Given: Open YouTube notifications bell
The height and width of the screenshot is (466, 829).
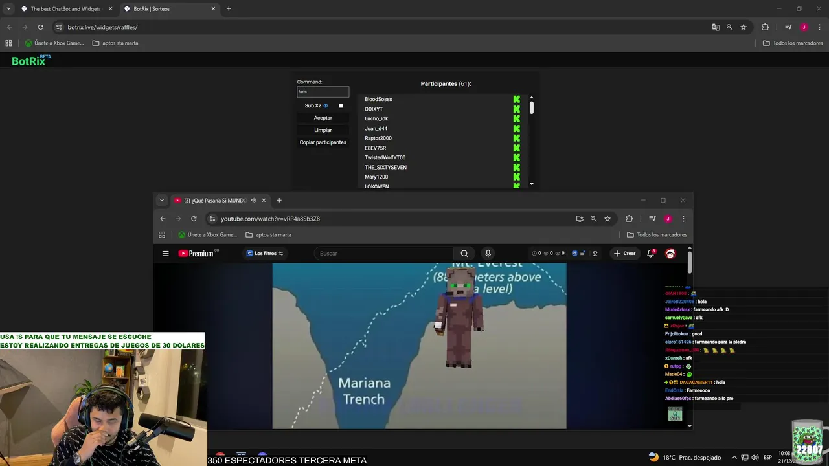Looking at the screenshot, I should [x=651, y=254].
